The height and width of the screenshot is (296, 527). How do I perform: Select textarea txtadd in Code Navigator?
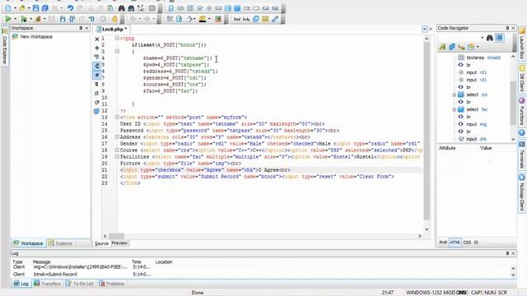point(479,58)
